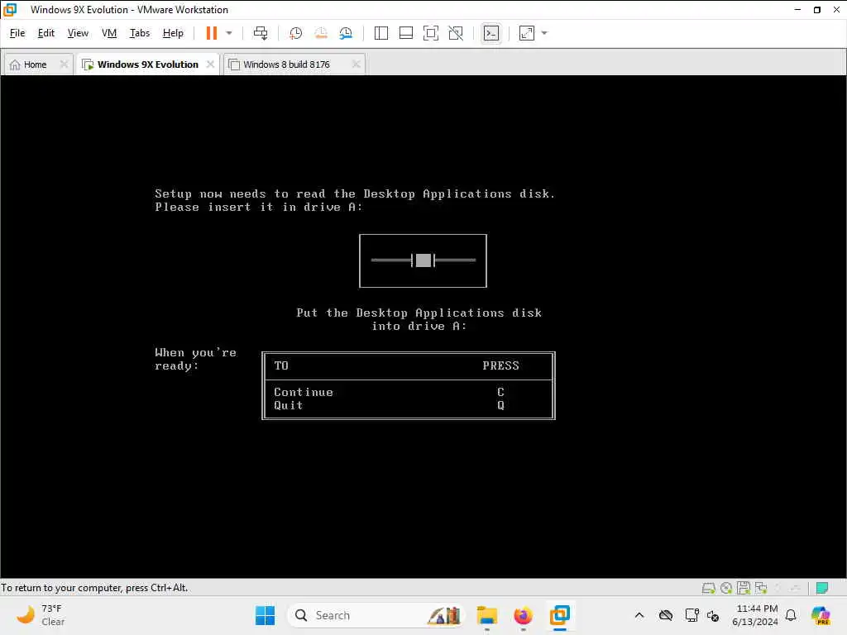Toggle the library sidebar panel
This screenshot has height=635, width=847.
(x=380, y=33)
